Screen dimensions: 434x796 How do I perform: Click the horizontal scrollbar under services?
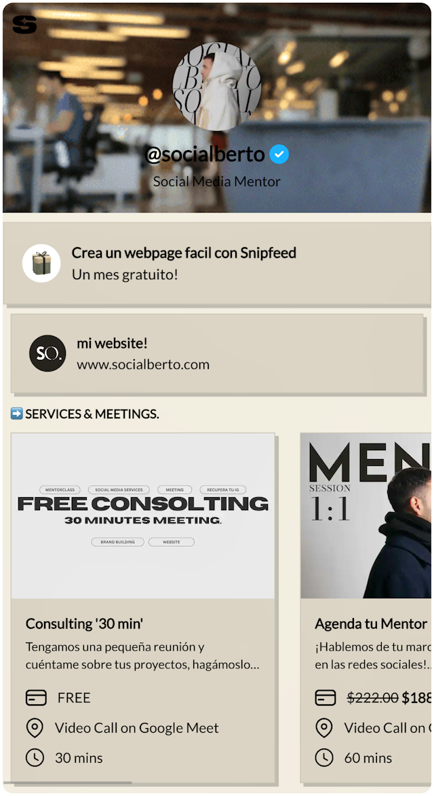pos(67,783)
